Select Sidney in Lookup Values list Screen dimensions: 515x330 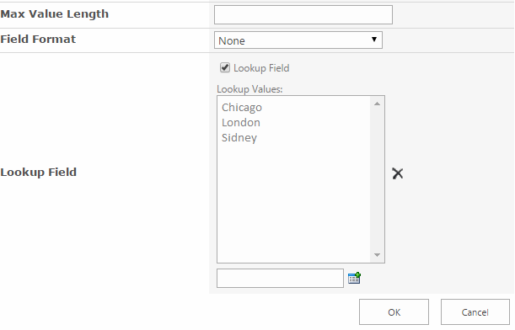(239, 137)
